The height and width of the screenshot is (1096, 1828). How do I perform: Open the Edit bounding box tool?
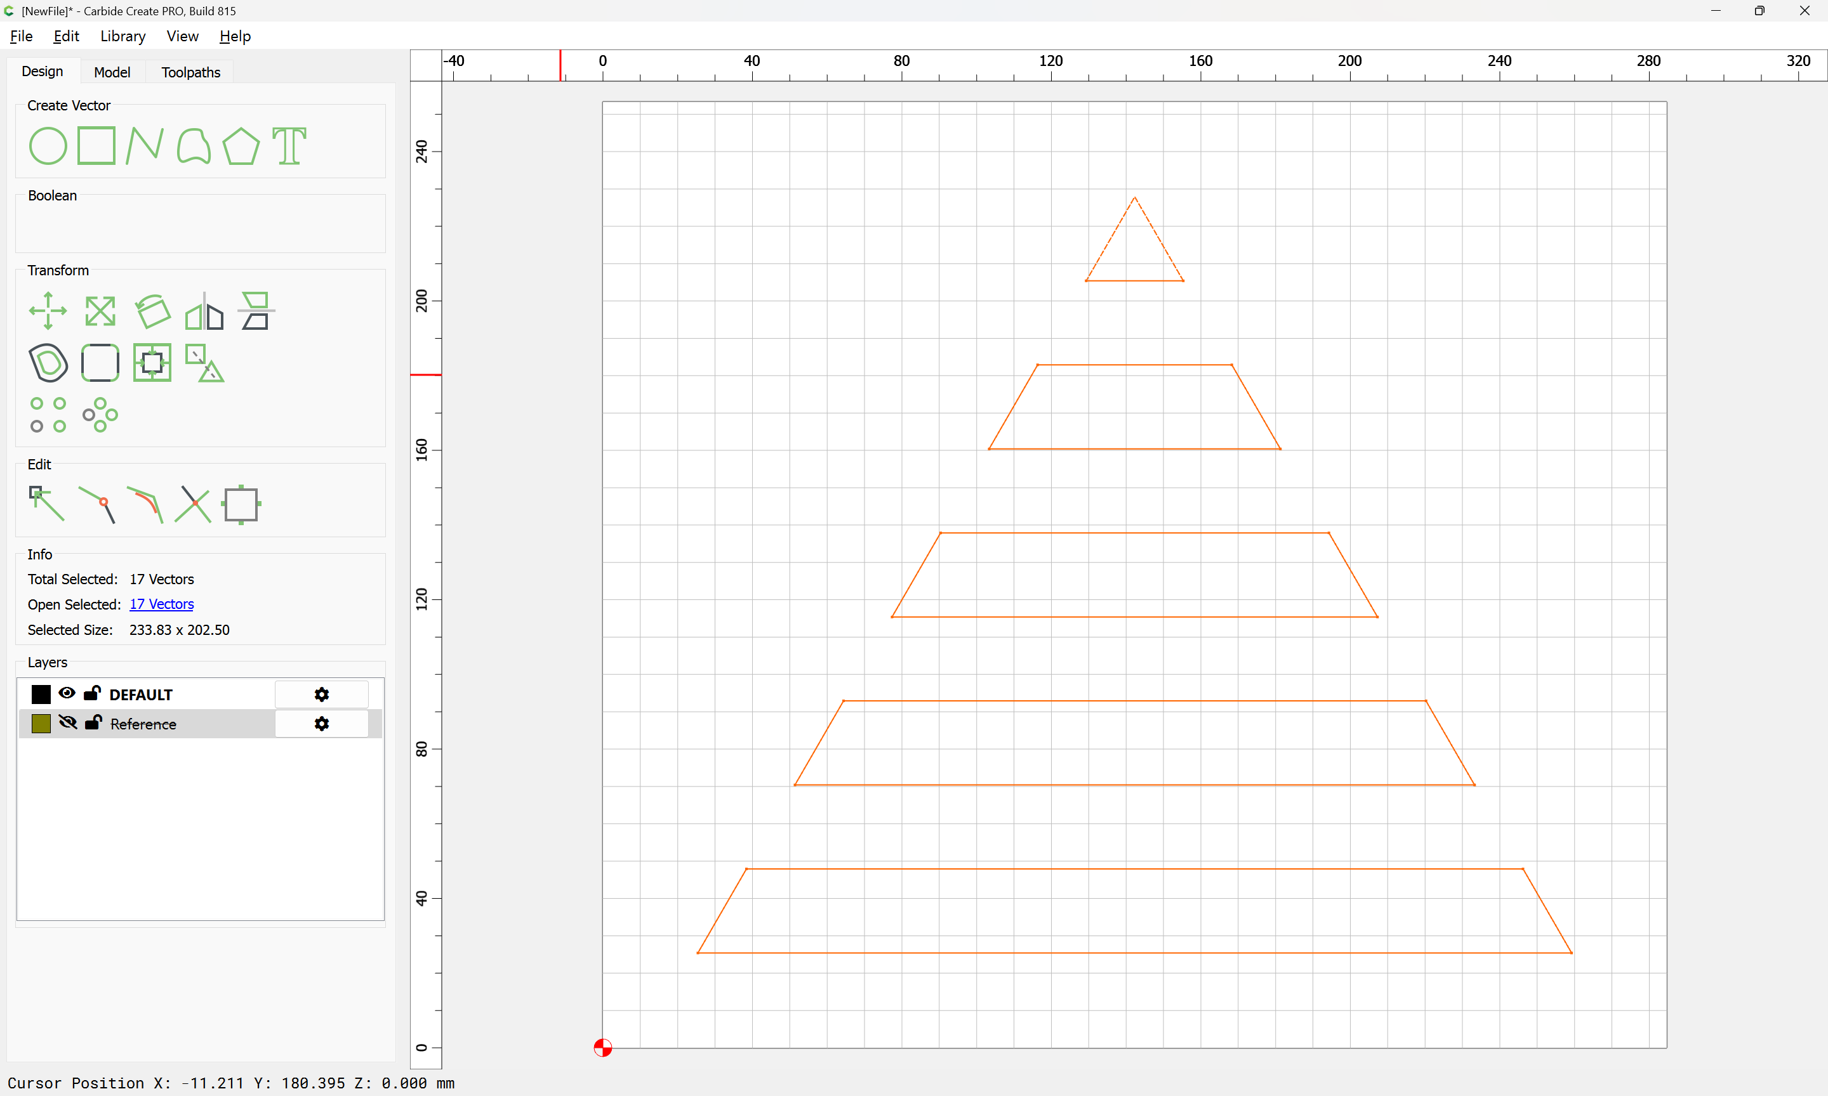pos(241,504)
